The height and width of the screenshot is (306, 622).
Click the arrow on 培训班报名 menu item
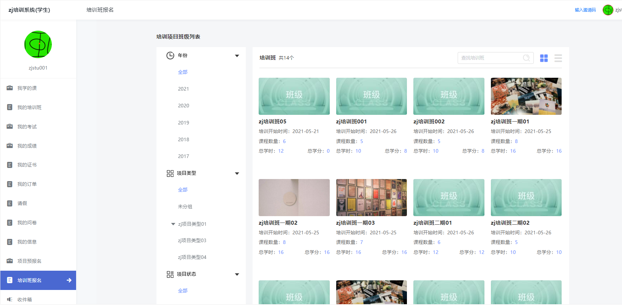point(69,280)
